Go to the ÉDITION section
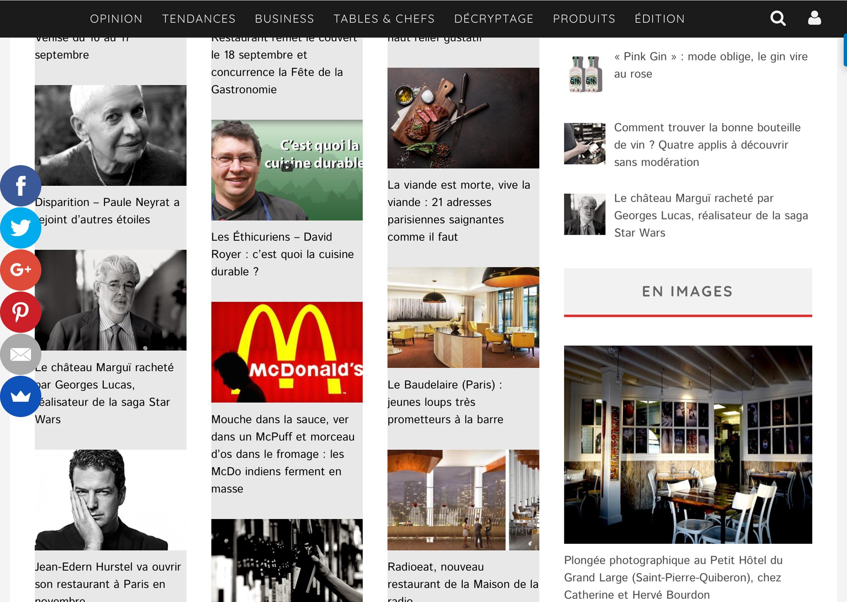Screen dimensions: 847x602 pos(659,19)
